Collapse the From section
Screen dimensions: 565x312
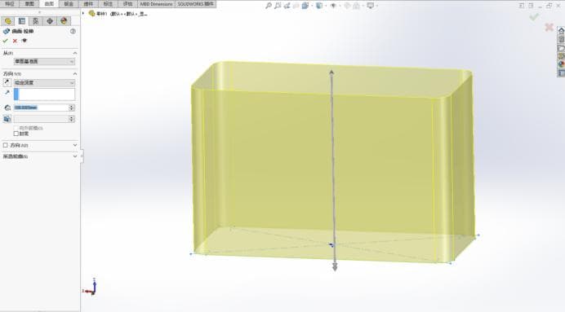pyautogui.click(x=75, y=53)
